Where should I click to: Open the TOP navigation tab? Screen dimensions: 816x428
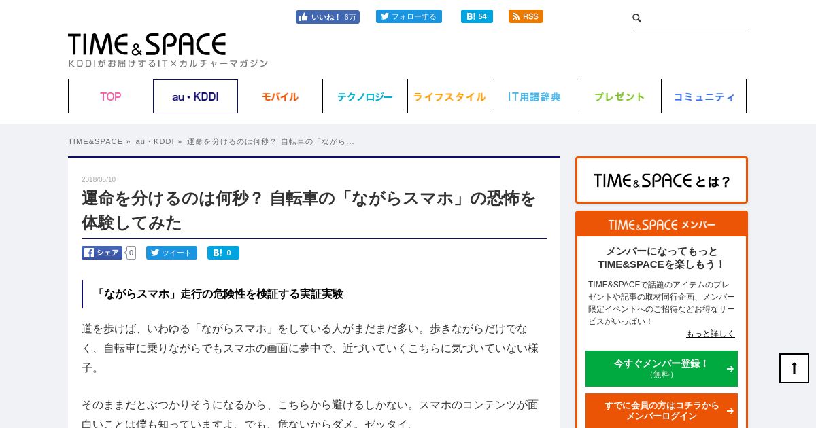(111, 96)
